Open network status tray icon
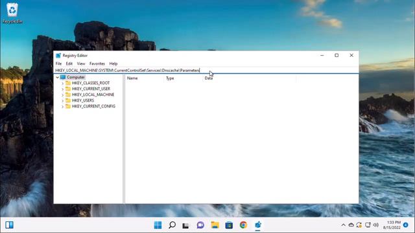The width and height of the screenshot is (415, 233). [368, 225]
